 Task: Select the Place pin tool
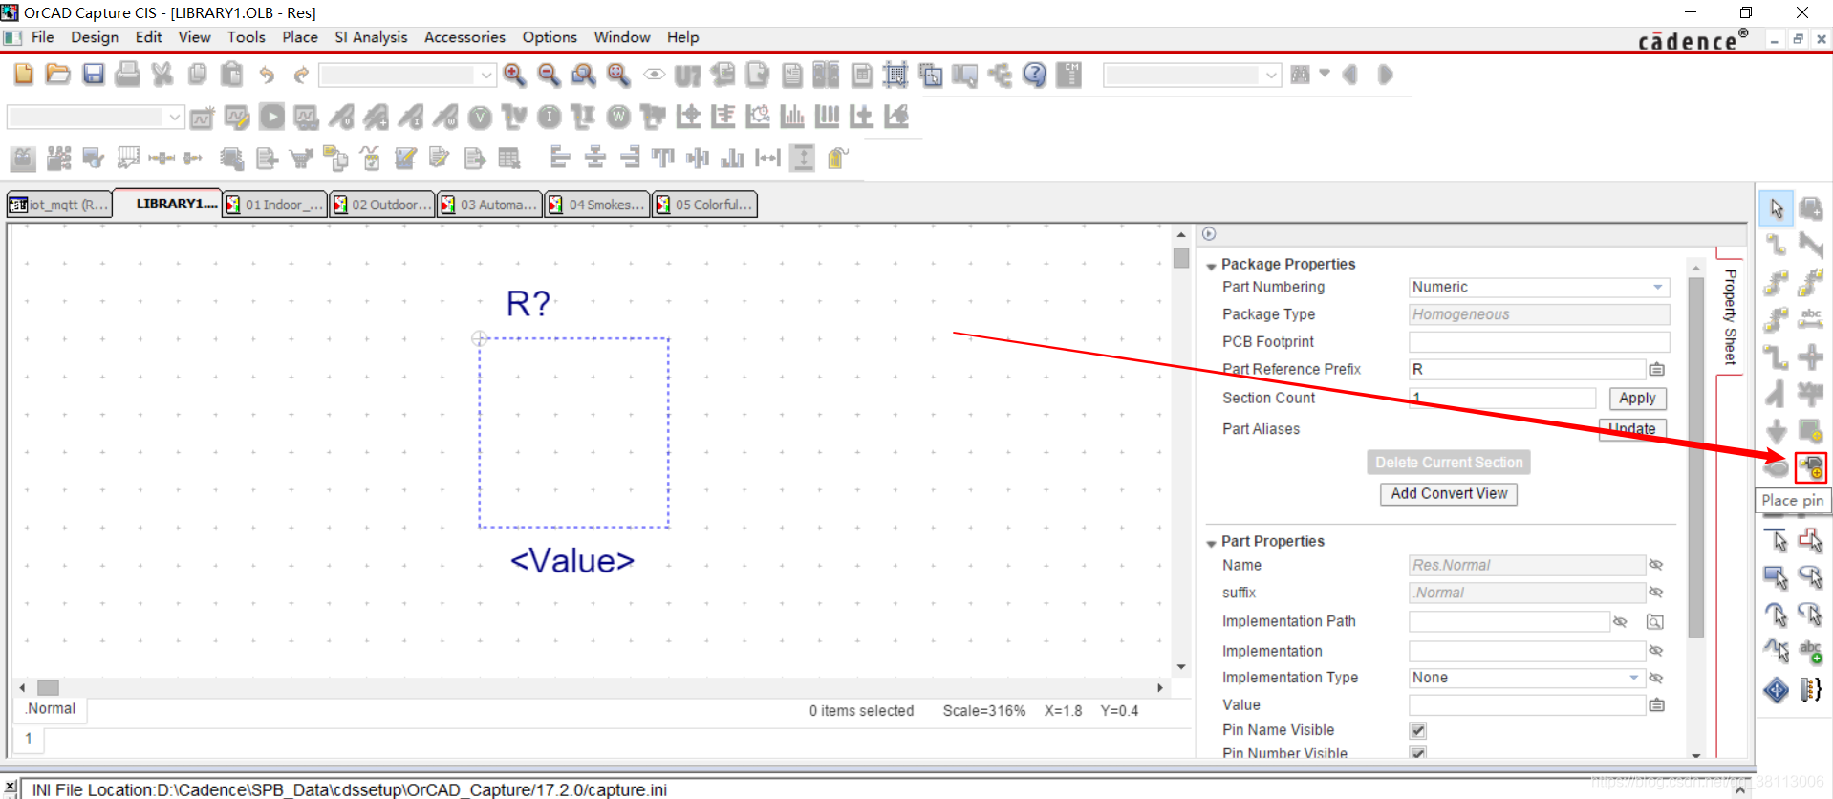click(1810, 467)
